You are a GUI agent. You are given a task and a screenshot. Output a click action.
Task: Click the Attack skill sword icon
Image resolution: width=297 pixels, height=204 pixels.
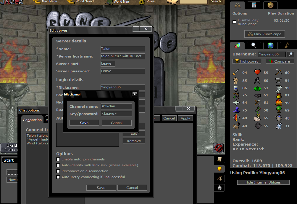click(x=236, y=72)
